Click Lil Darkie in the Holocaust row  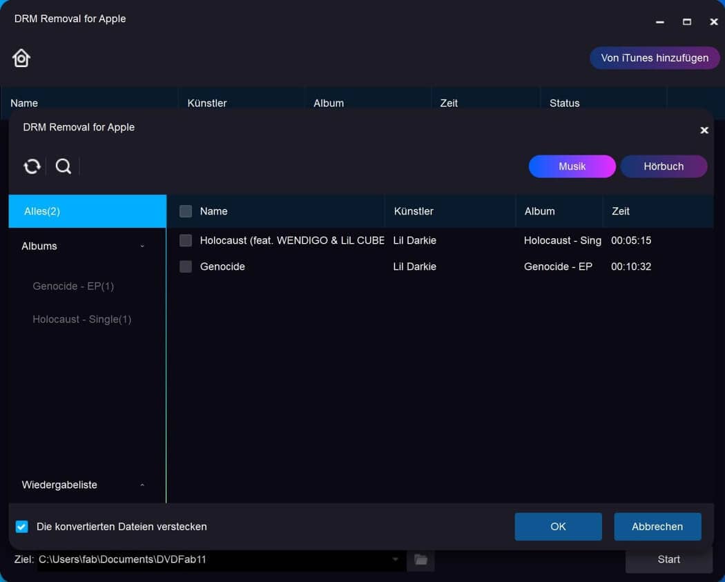coord(415,240)
